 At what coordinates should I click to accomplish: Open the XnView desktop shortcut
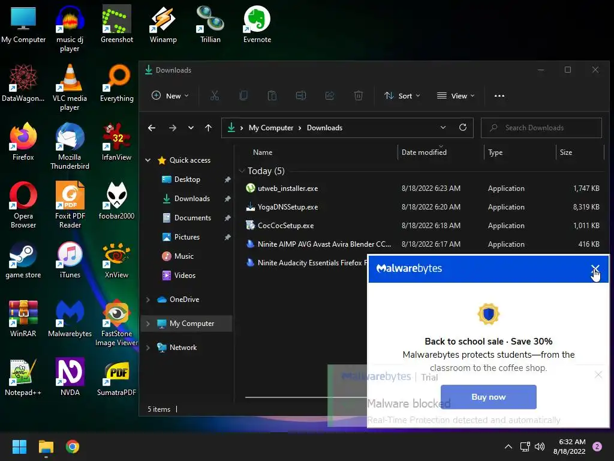point(117,259)
